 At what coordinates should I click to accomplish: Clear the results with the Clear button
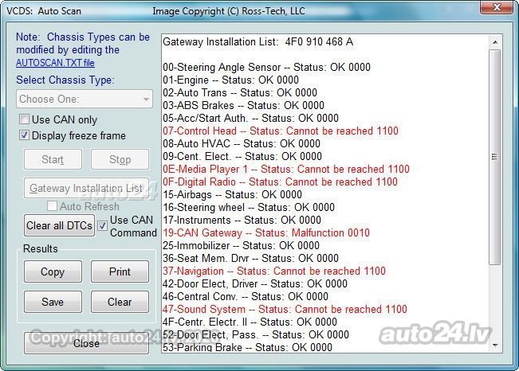coord(120,302)
